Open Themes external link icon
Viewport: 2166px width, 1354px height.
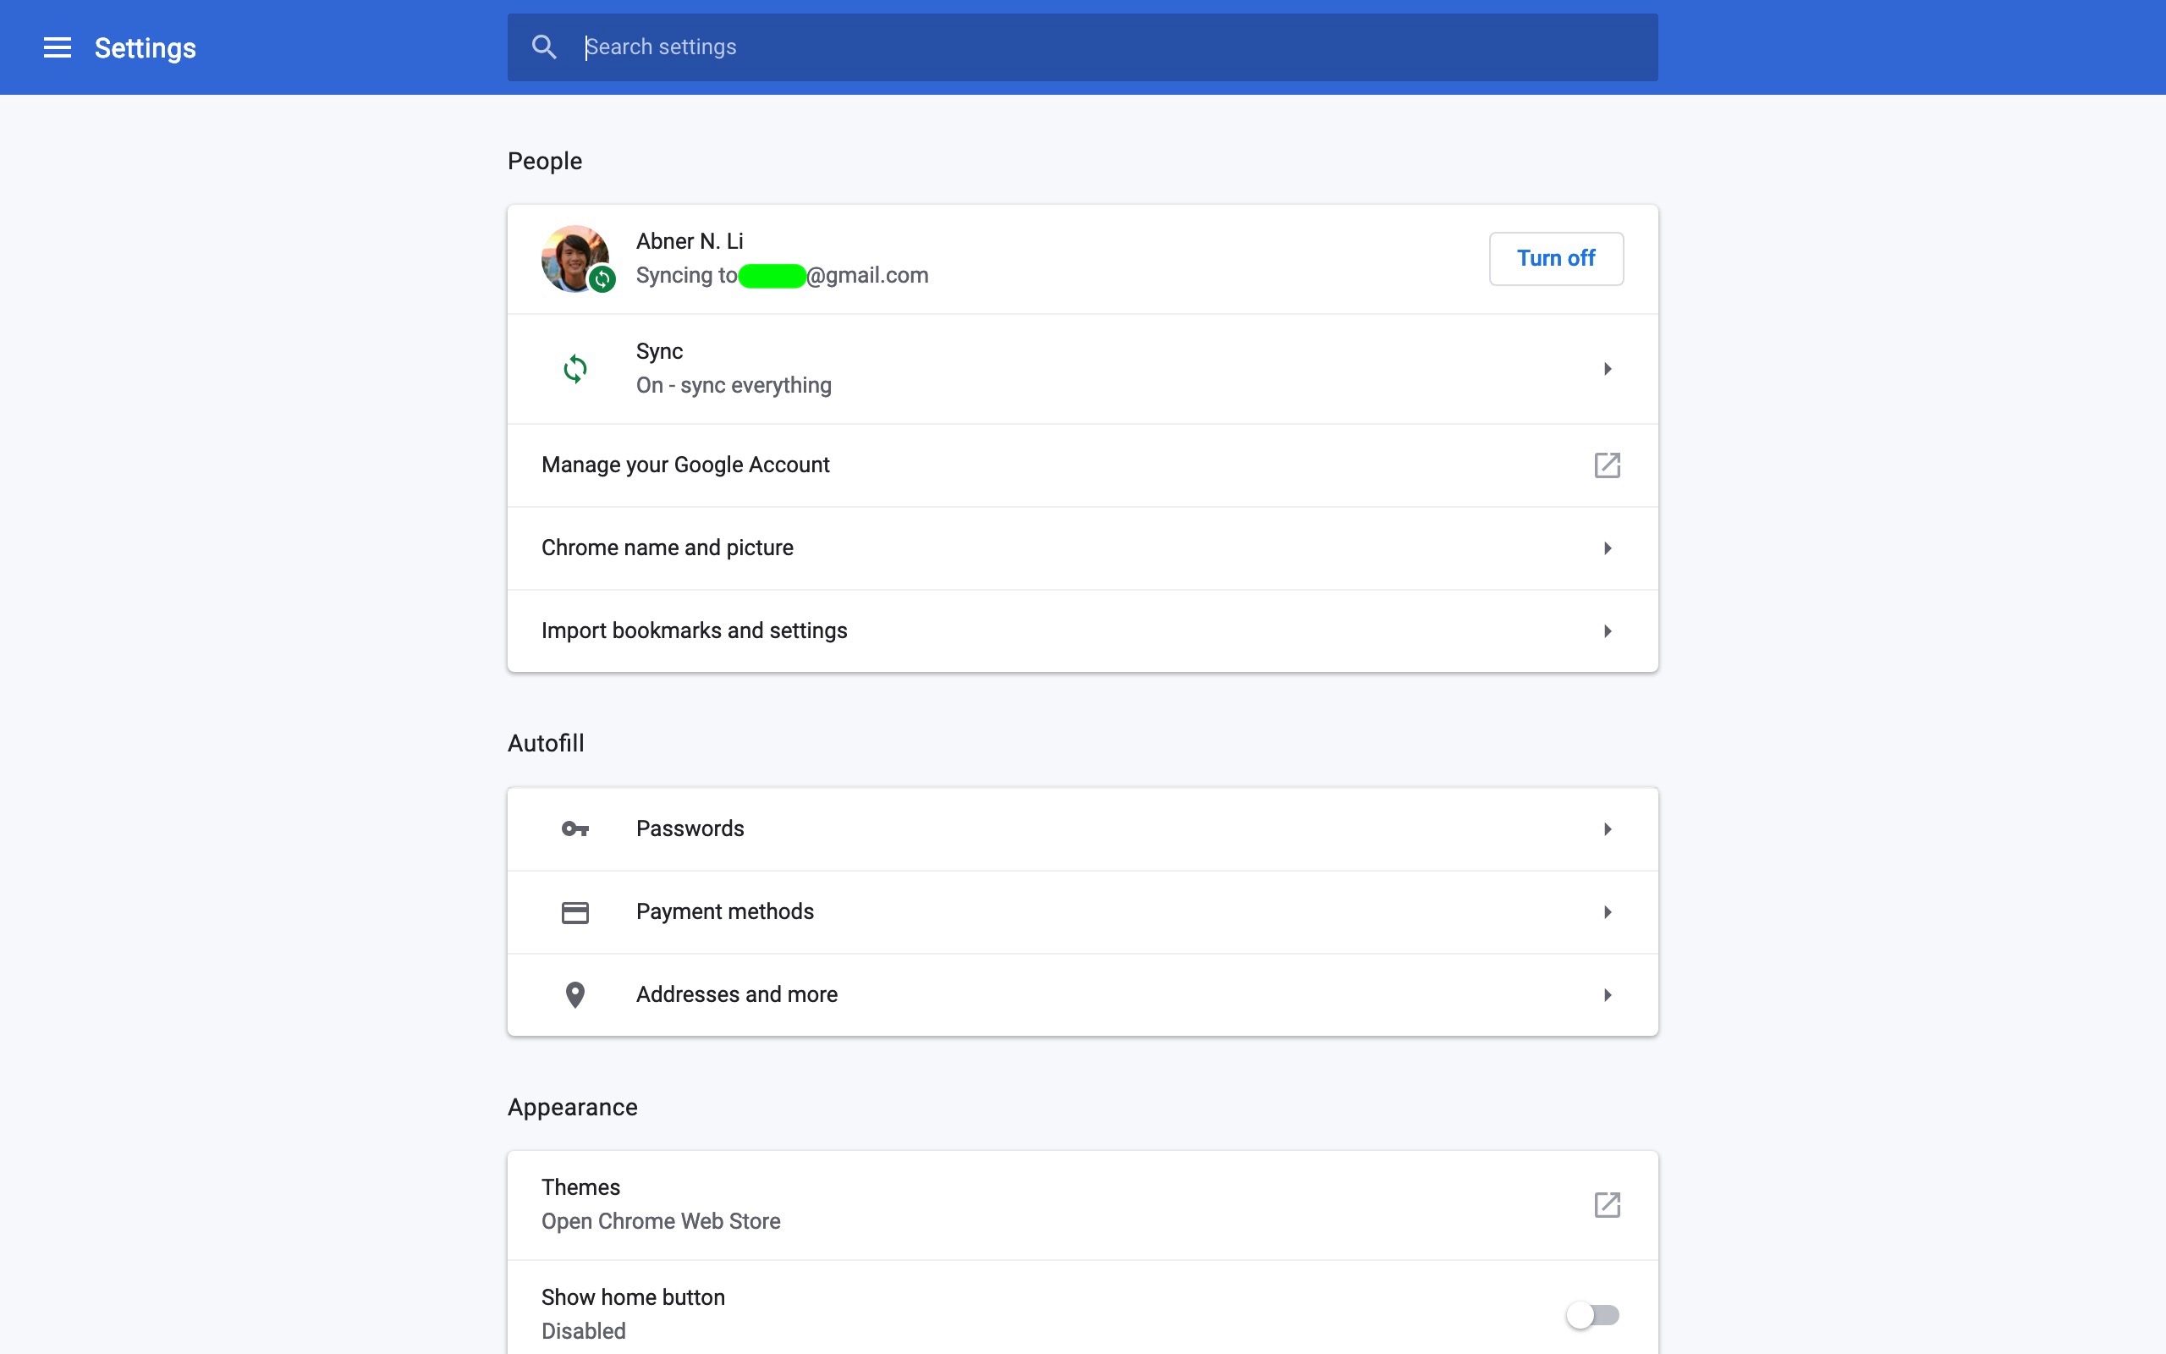(1607, 1204)
